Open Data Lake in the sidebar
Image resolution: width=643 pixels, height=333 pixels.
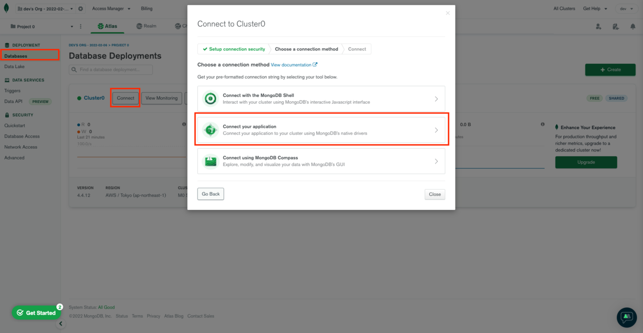[x=14, y=66]
